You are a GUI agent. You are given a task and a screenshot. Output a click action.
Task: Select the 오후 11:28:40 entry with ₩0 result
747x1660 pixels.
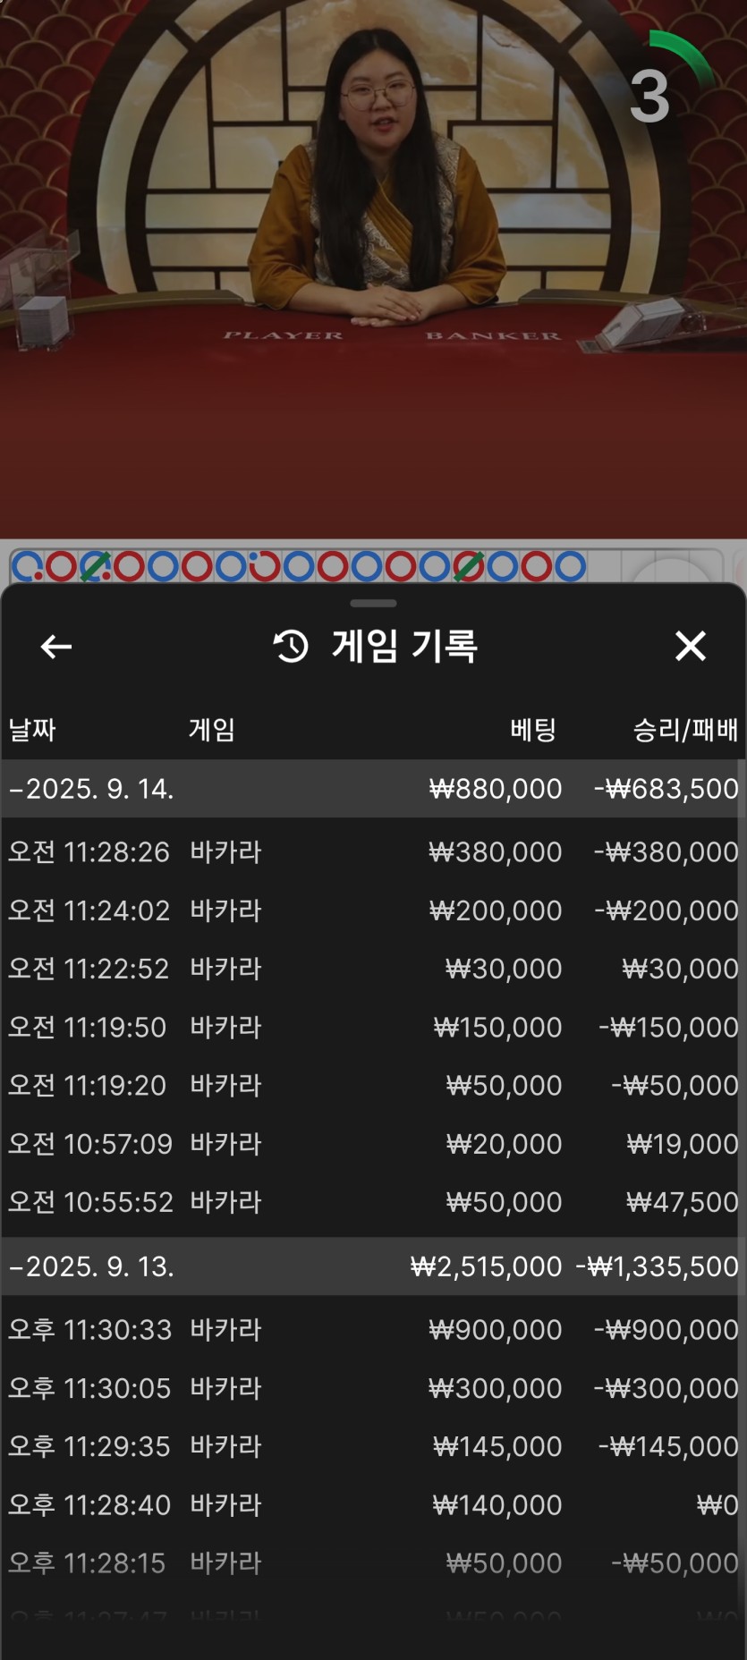tap(373, 1505)
